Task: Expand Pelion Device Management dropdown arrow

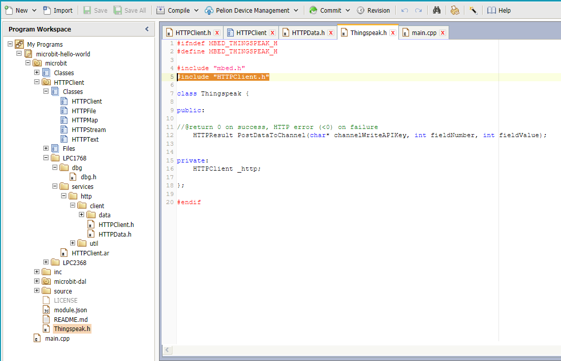Action: click(x=296, y=10)
